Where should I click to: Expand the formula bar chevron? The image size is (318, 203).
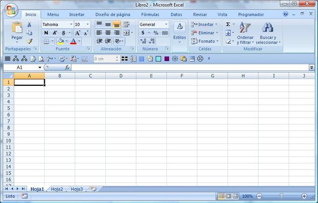(312, 68)
